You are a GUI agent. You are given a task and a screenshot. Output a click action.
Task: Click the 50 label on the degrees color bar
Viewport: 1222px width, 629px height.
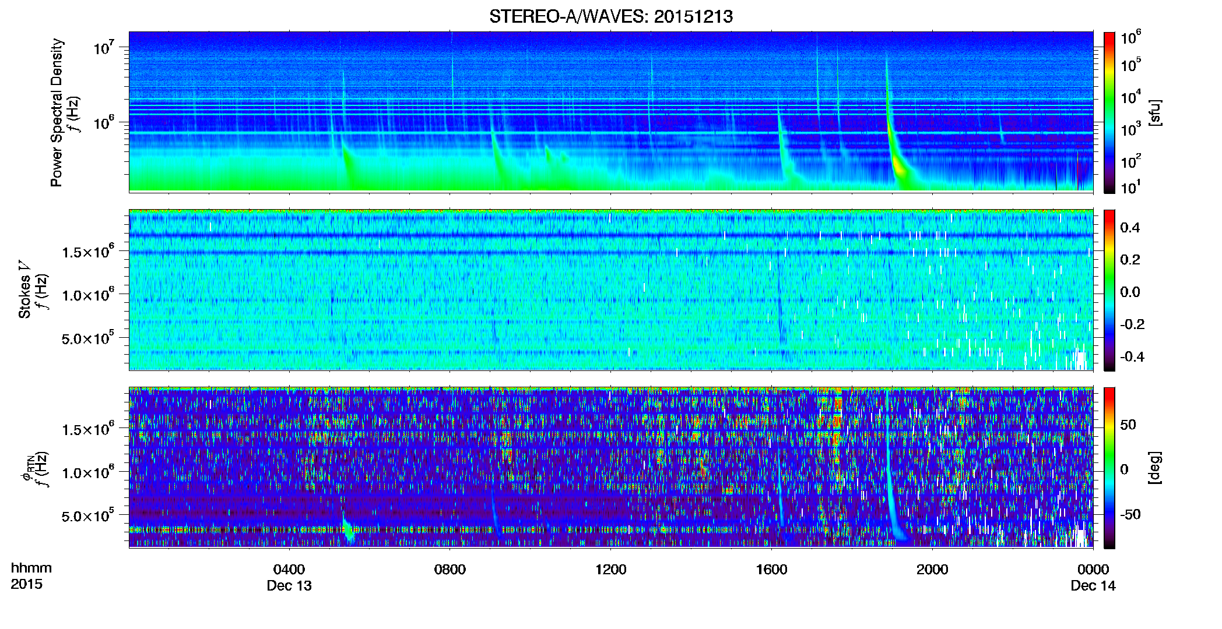tap(1128, 425)
